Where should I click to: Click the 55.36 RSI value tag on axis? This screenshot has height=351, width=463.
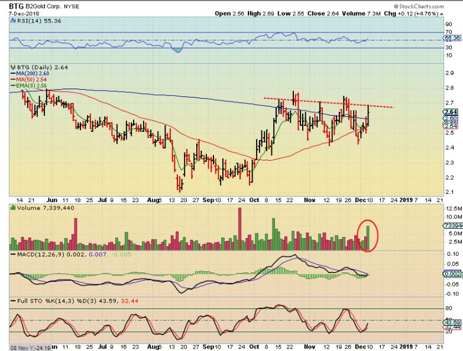click(x=452, y=38)
